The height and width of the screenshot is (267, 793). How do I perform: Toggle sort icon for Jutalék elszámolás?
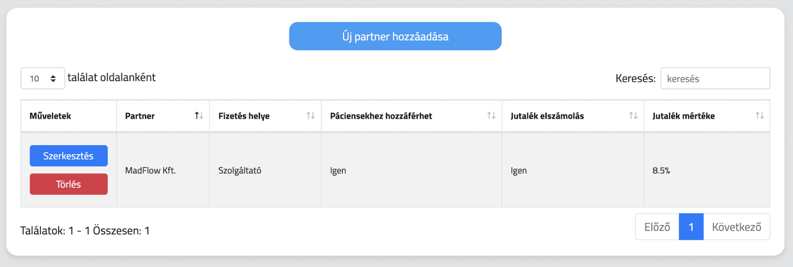click(x=633, y=115)
